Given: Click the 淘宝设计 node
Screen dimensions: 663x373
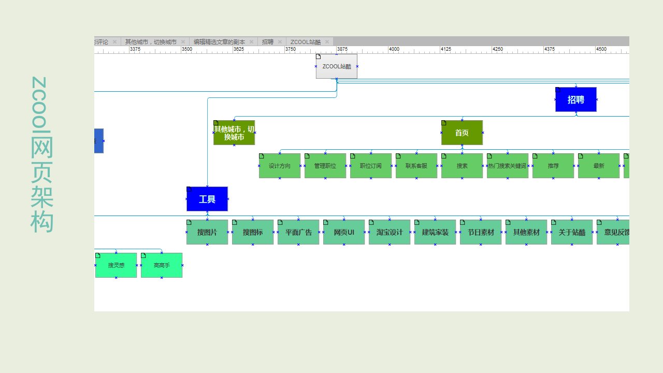Looking at the screenshot, I should pyautogui.click(x=390, y=232).
